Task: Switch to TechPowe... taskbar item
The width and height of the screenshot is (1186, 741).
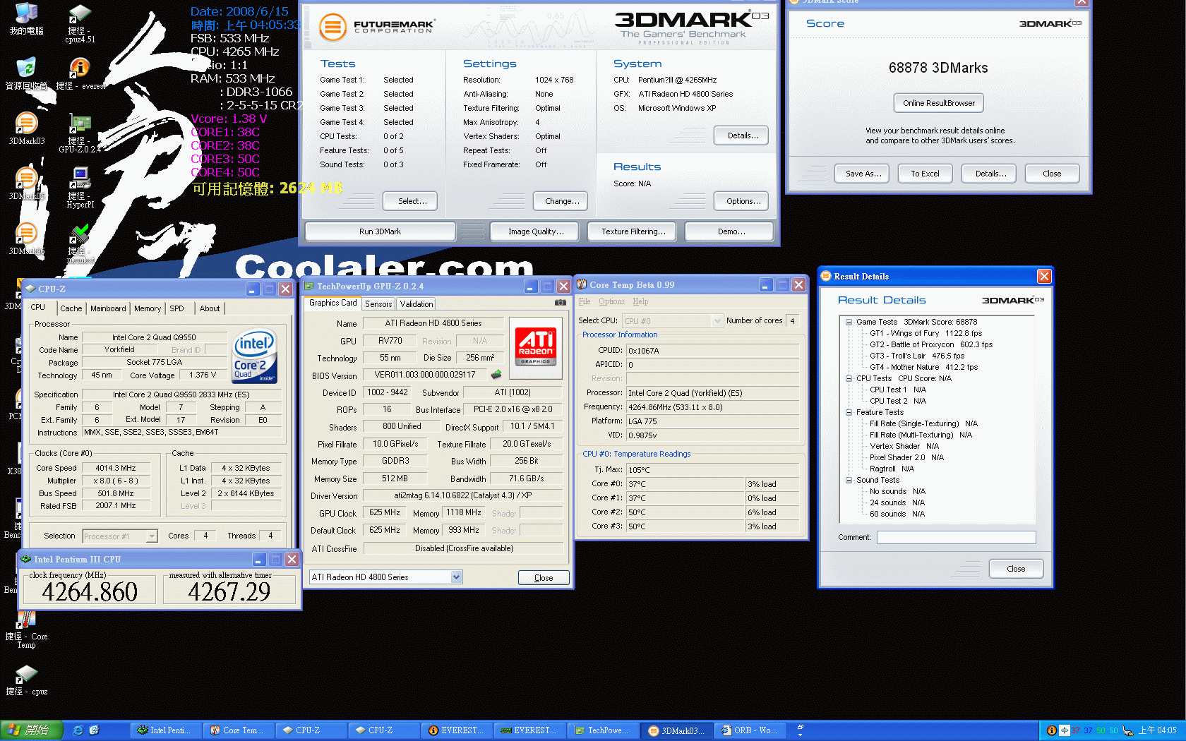Action: [x=602, y=730]
